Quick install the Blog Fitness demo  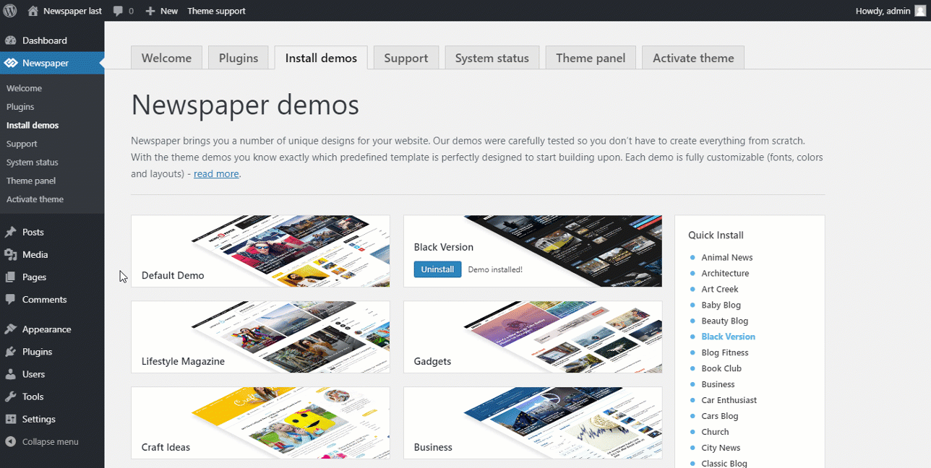point(725,352)
